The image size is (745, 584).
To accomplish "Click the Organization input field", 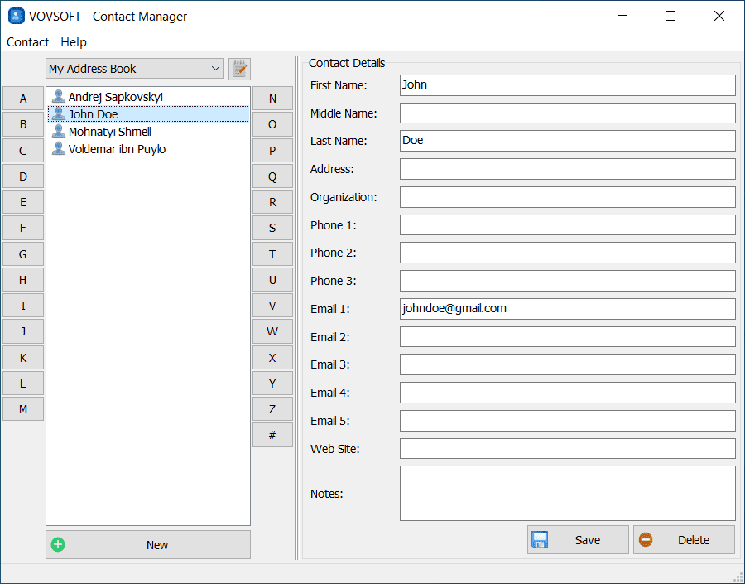I will pyautogui.click(x=567, y=197).
